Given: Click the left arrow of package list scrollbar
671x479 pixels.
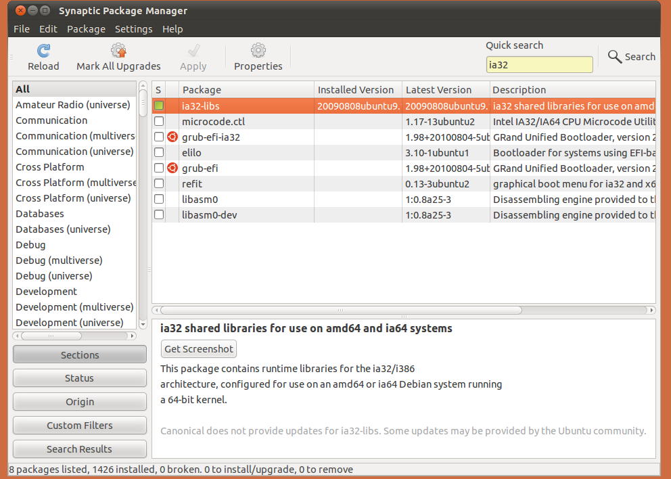Looking at the screenshot, I should pyautogui.click(x=156, y=310).
